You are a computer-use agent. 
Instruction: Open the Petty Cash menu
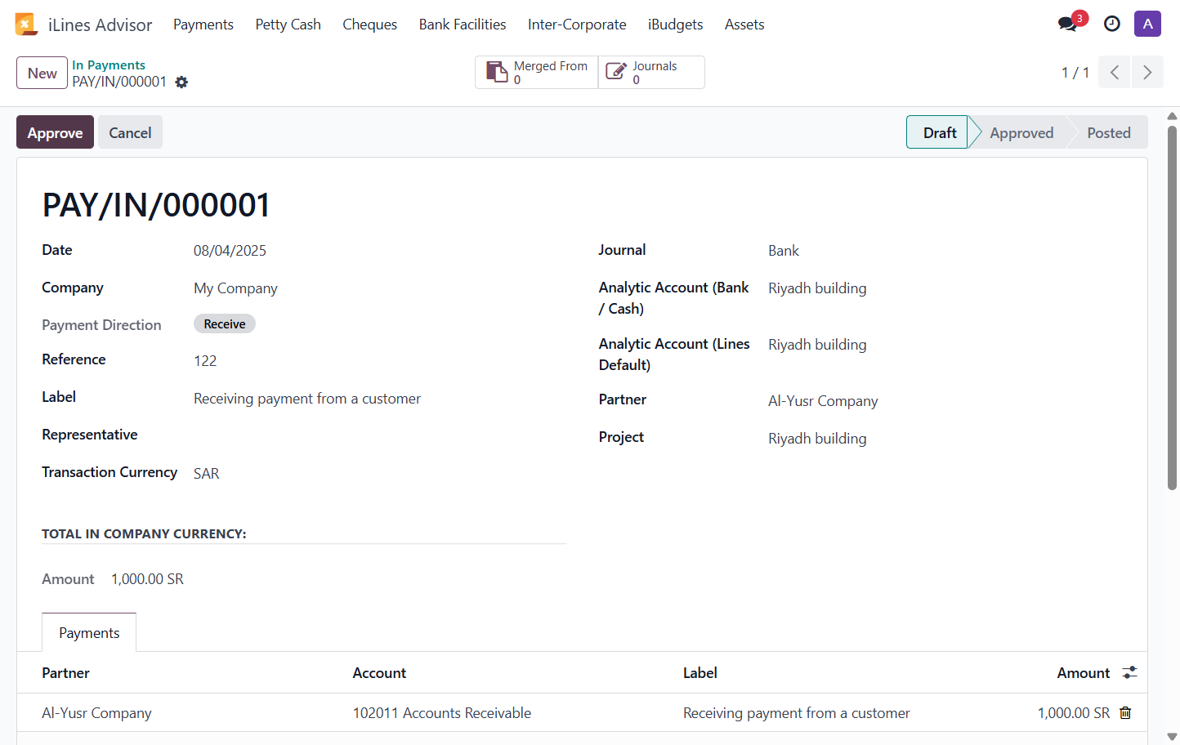tap(288, 25)
